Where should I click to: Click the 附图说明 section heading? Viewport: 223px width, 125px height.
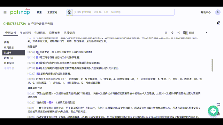32,47
